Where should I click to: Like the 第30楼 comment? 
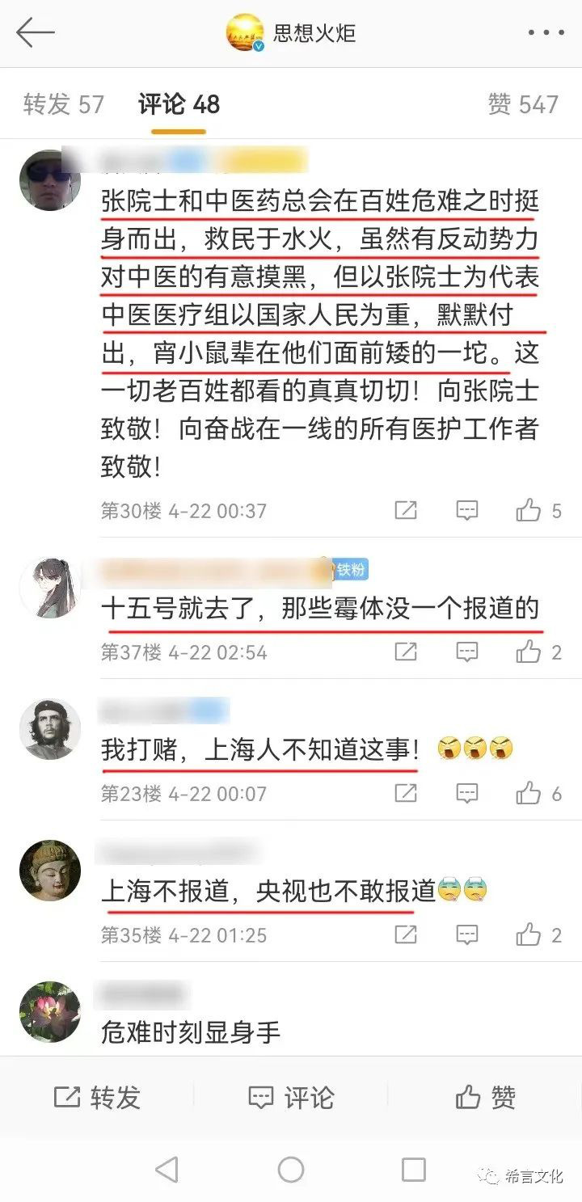[x=529, y=510]
